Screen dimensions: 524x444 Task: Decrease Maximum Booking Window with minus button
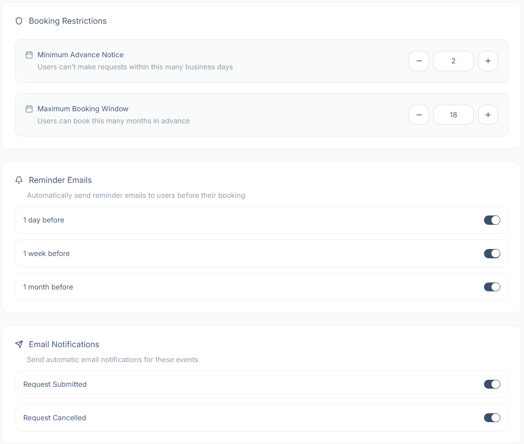click(x=419, y=115)
